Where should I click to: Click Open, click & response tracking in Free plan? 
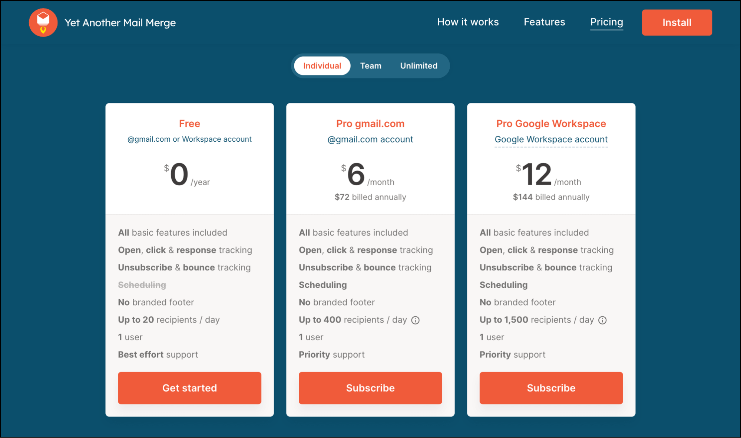(x=185, y=250)
